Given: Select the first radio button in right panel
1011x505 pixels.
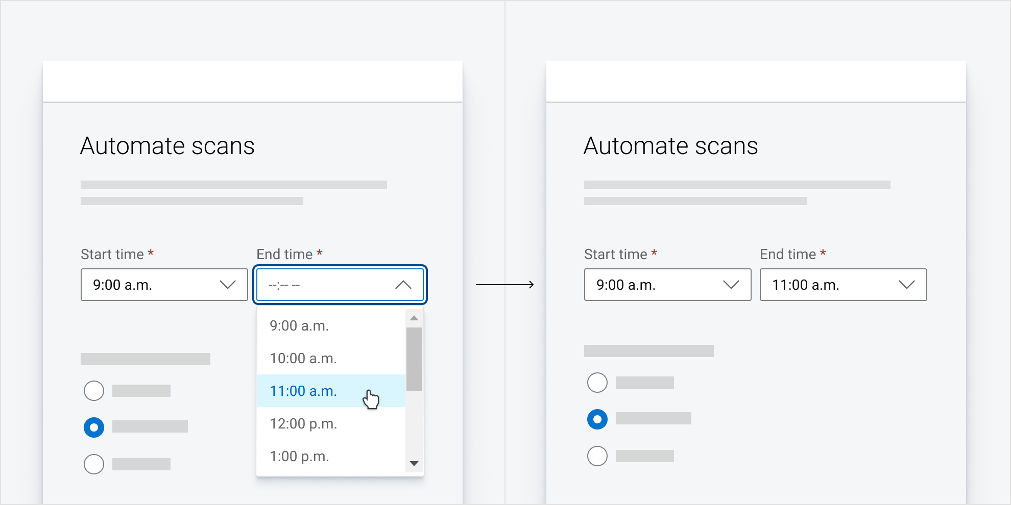Looking at the screenshot, I should click(x=597, y=383).
